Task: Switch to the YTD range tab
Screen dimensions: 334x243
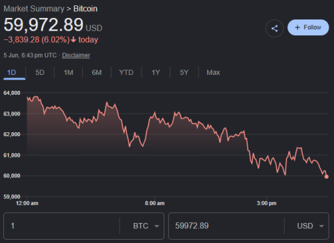Action: [126, 72]
